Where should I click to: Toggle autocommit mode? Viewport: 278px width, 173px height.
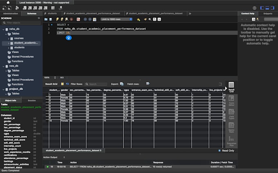(95, 19)
